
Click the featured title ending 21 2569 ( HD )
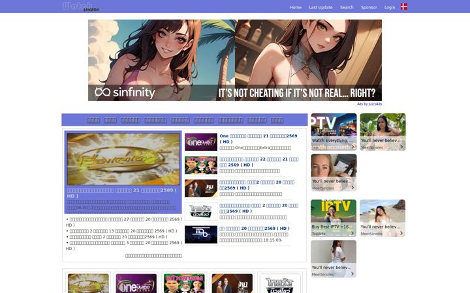pos(122,193)
